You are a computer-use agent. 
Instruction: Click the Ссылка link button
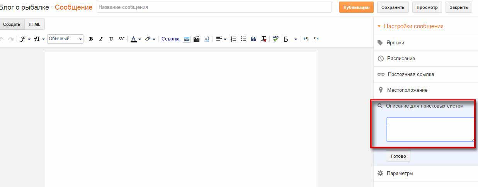coord(170,39)
